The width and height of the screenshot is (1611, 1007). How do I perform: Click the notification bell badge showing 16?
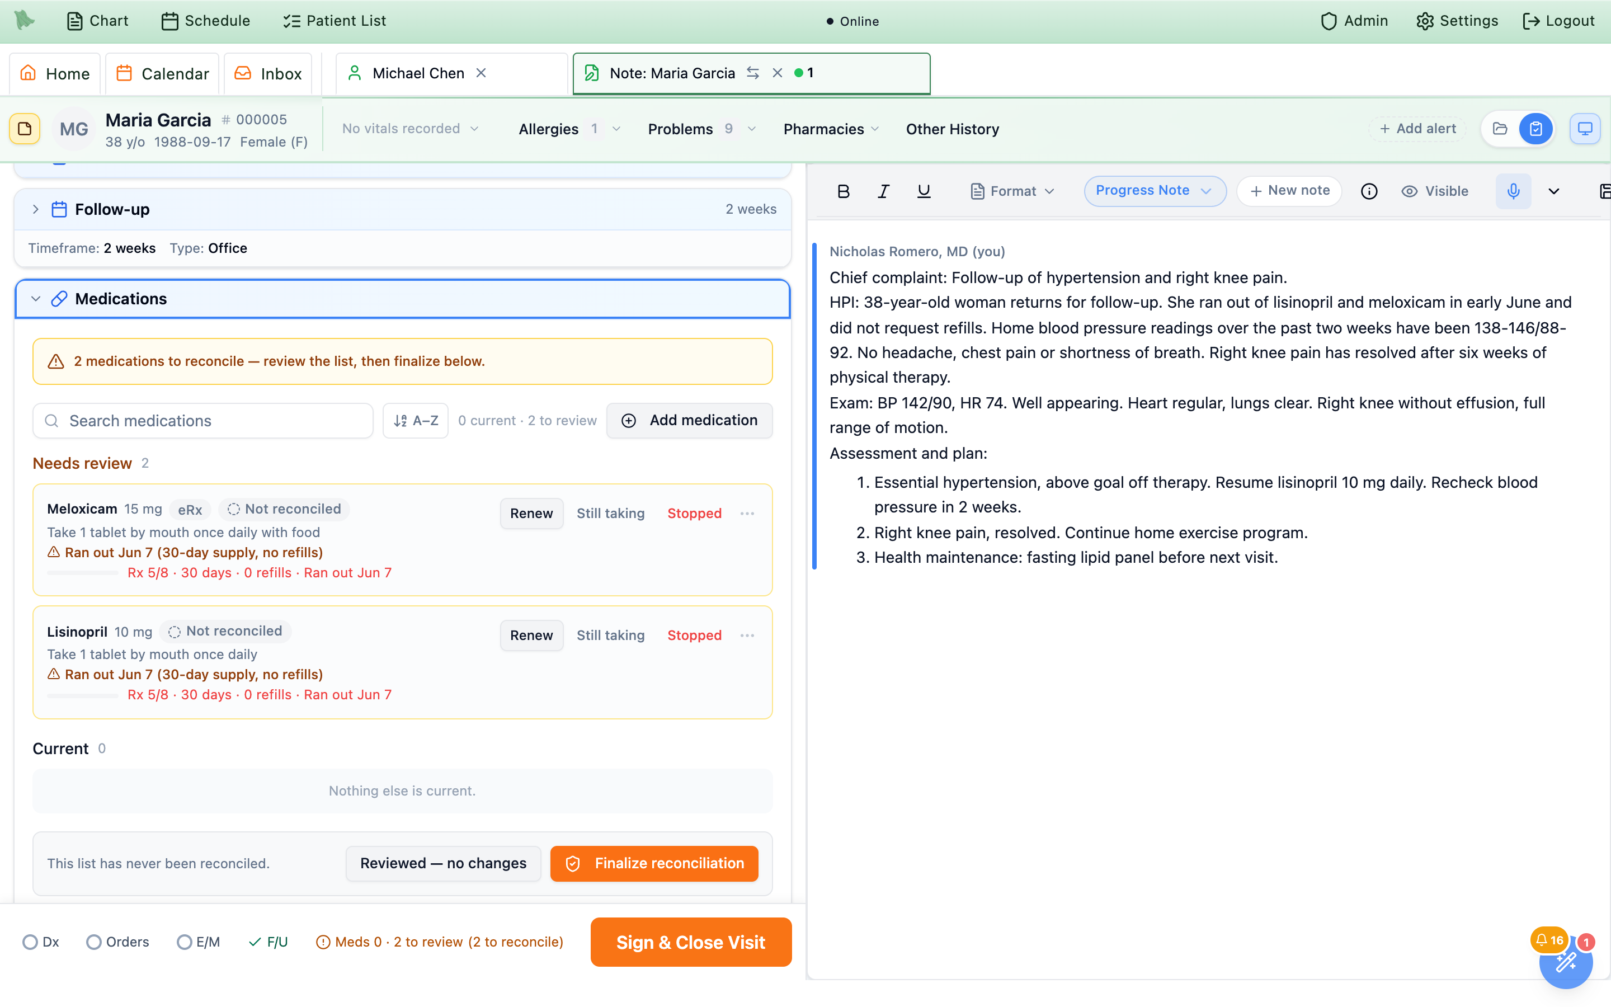pos(1549,940)
